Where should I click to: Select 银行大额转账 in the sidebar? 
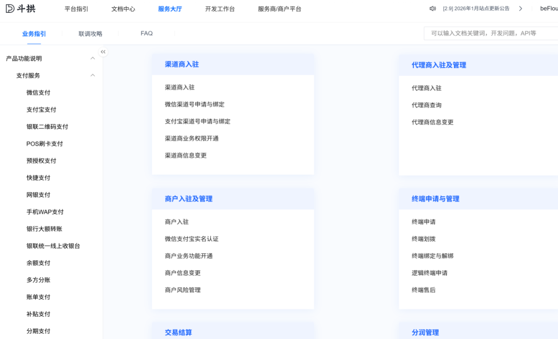click(44, 229)
